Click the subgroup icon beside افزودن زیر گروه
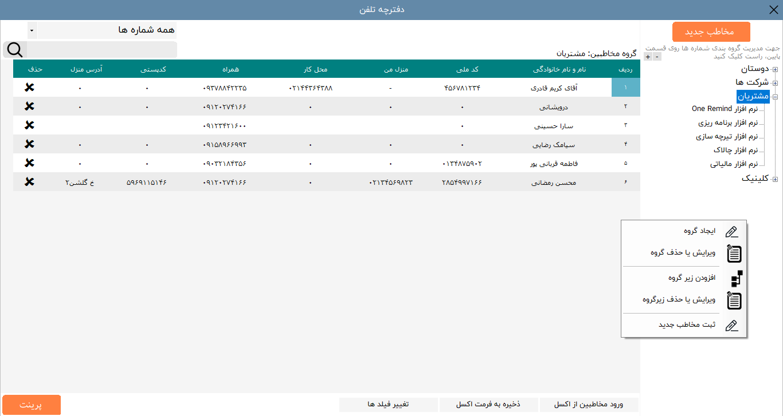Image resolution: width=783 pixels, height=416 pixels. pyautogui.click(x=735, y=280)
